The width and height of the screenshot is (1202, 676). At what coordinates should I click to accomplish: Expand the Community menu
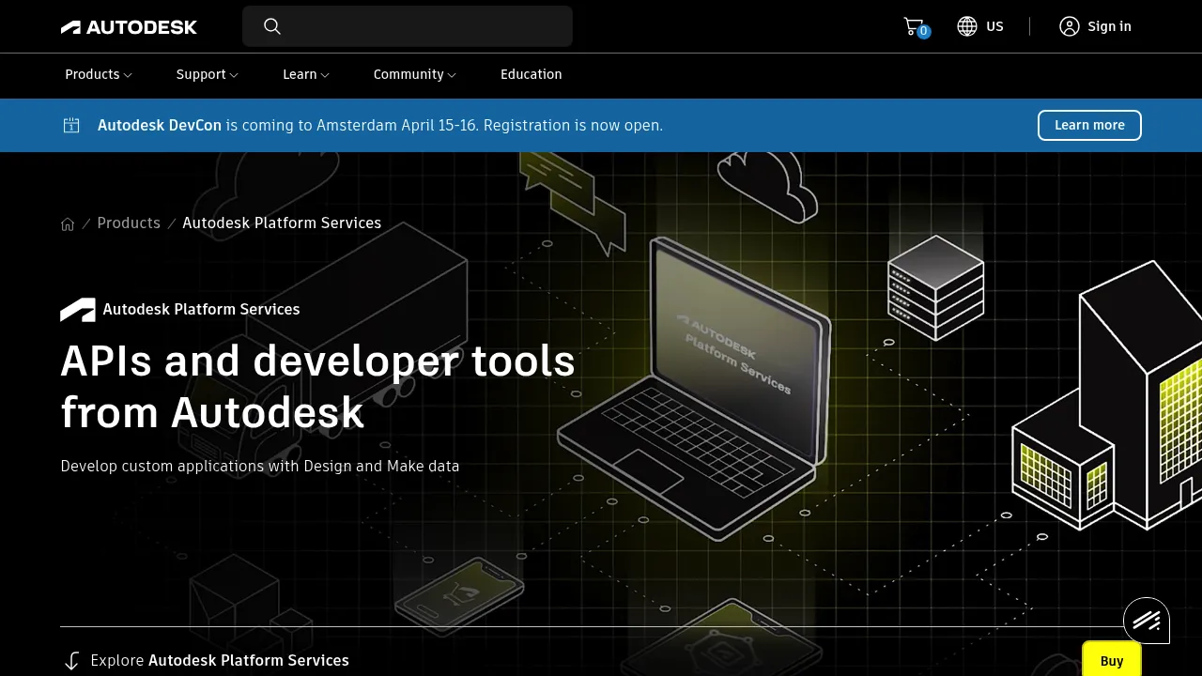pyautogui.click(x=415, y=74)
